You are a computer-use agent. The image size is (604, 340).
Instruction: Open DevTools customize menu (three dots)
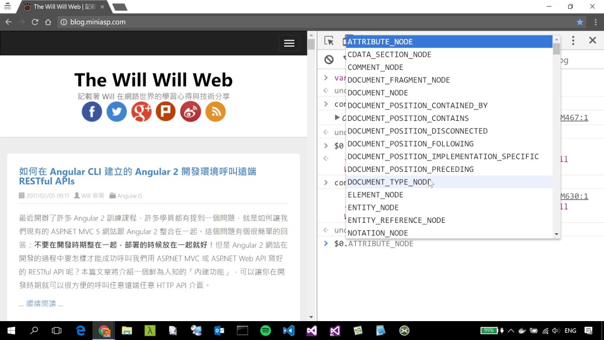[x=573, y=41]
